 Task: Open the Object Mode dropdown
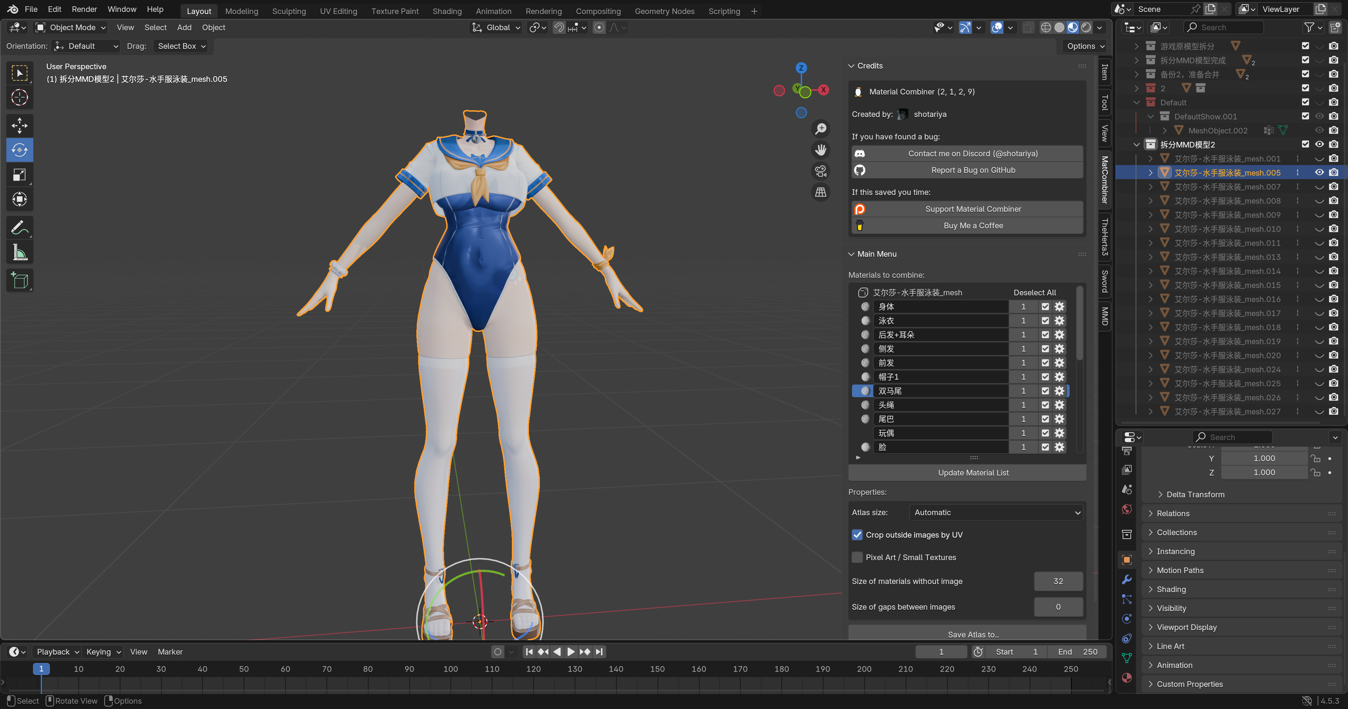tap(71, 27)
